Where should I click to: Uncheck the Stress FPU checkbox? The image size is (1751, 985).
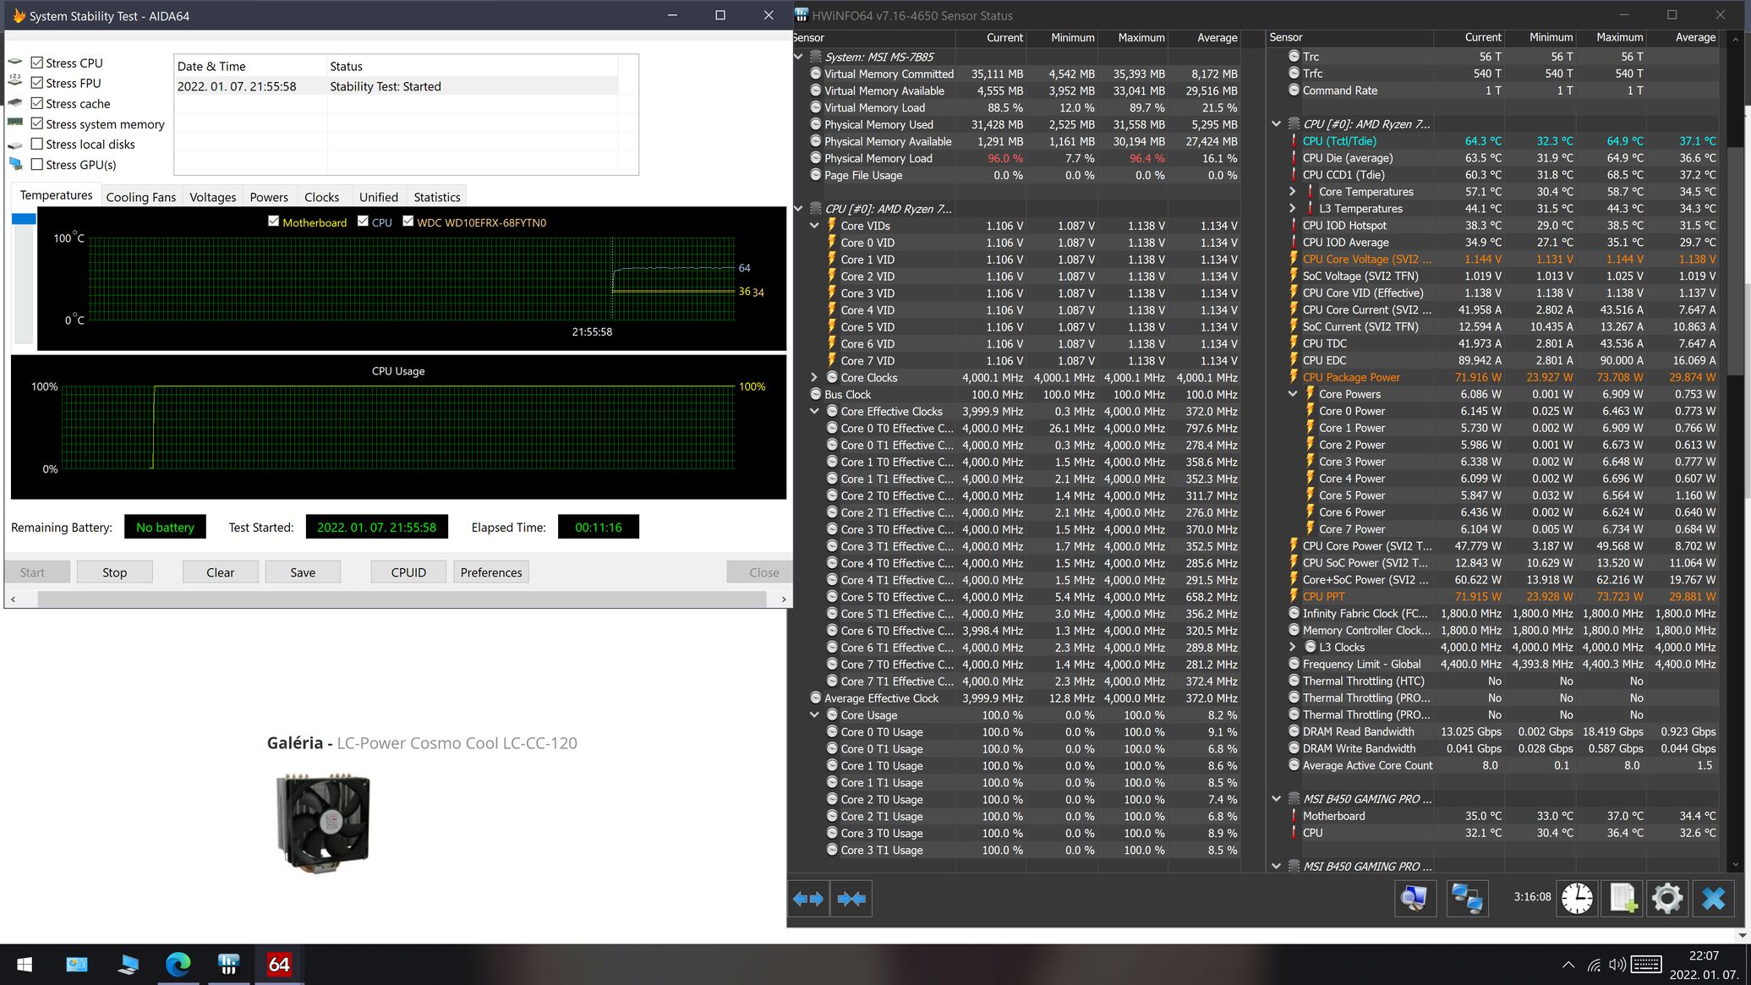(x=37, y=83)
